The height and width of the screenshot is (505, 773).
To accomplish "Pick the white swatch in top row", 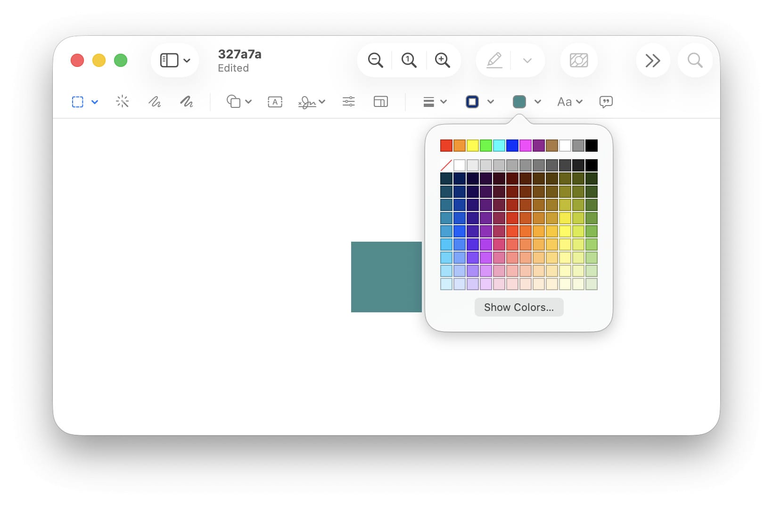I will pos(565,146).
